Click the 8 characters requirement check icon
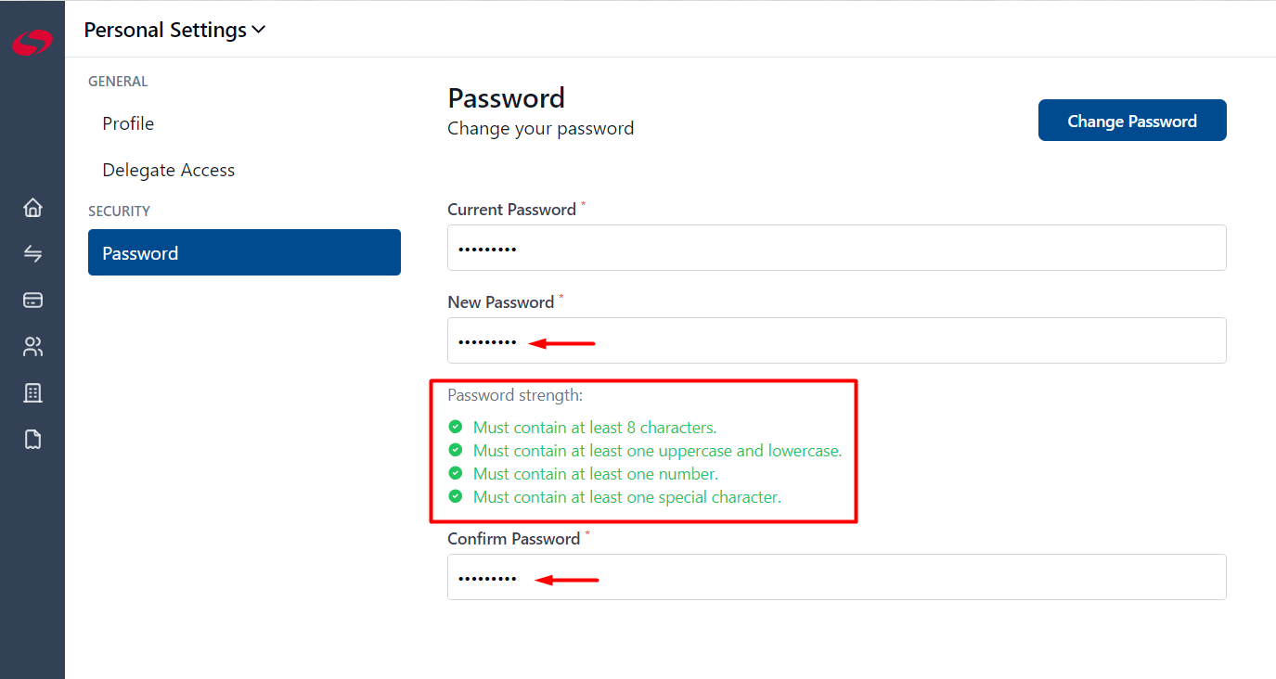This screenshot has height=679, width=1276. point(455,427)
